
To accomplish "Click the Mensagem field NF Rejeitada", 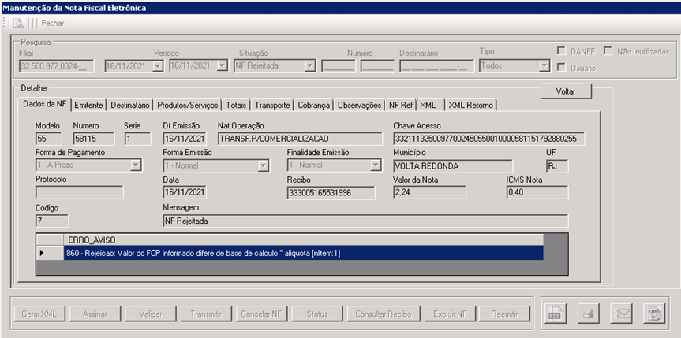I will coord(365,221).
